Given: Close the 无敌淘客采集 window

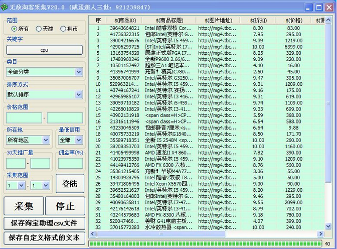Looking at the screenshot, I should 329,8.
